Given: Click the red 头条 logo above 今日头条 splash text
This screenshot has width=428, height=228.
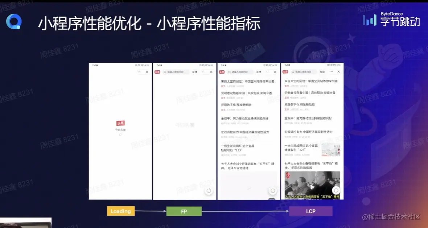Looking at the screenshot, I should tap(120, 123).
